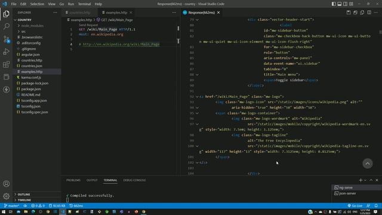Screen dimensions: 382x215
Task: Click the 662ms response time status item
Action: pos(76,205)
